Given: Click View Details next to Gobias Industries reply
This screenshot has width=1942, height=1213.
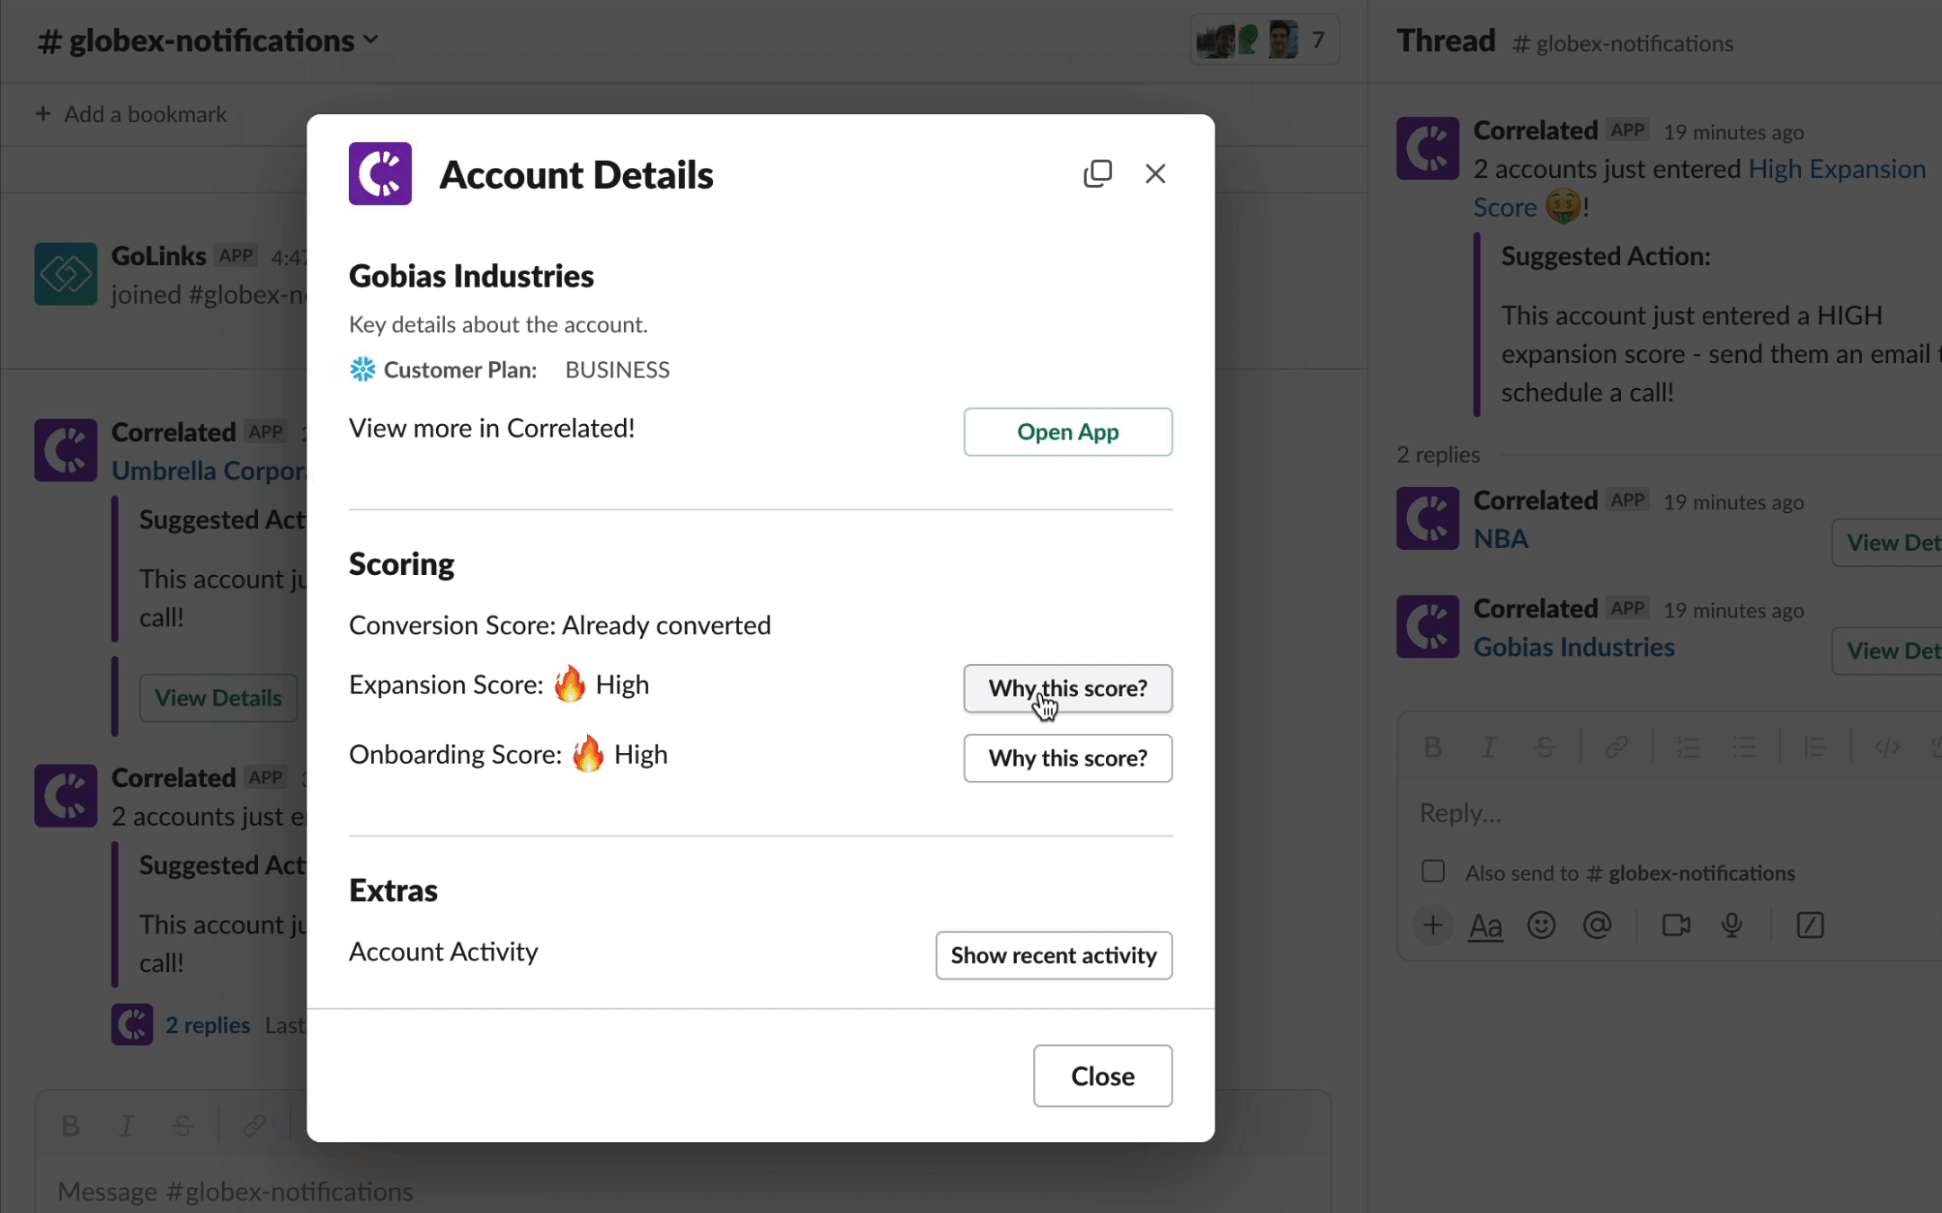Looking at the screenshot, I should click(1888, 651).
